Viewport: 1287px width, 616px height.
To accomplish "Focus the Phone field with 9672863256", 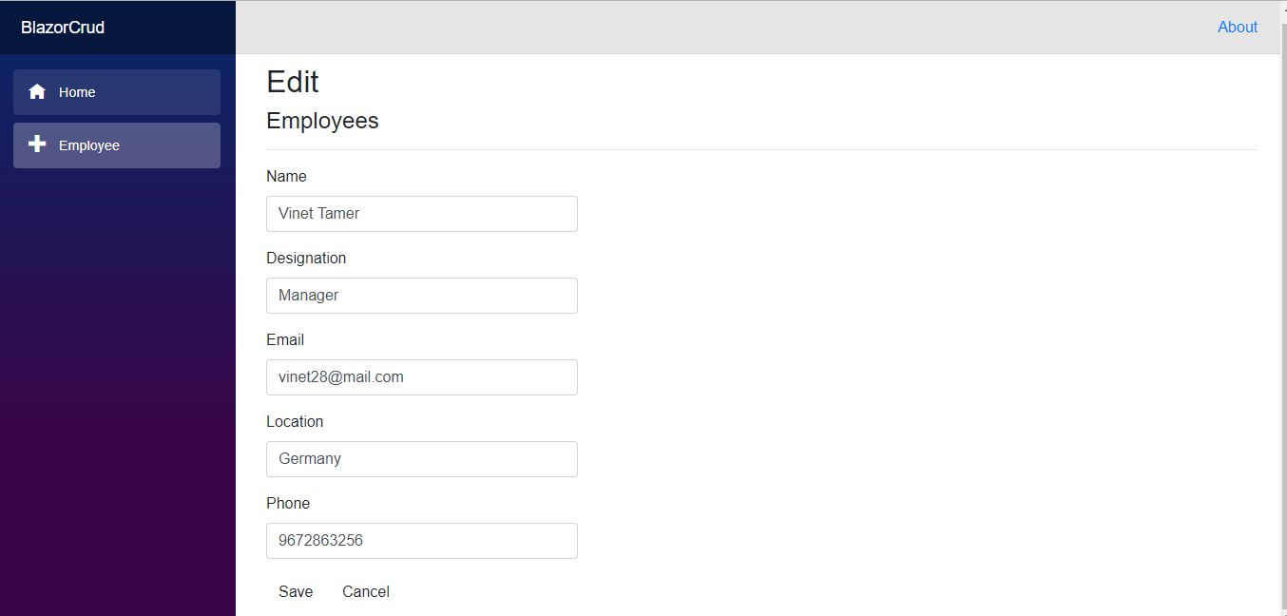I will coord(422,541).
